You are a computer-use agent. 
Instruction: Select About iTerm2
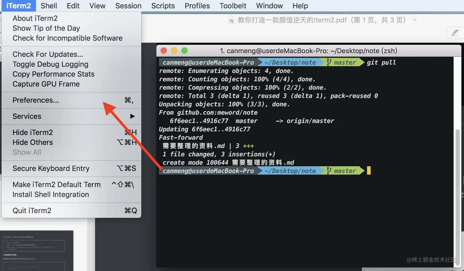tap(71, 18)
